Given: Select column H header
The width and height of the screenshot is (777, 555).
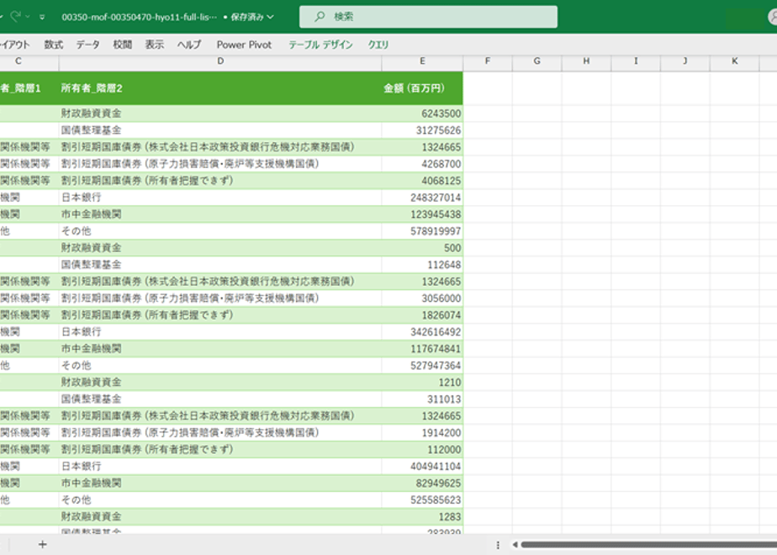Looking at the screenshot, I should [586, 61].
